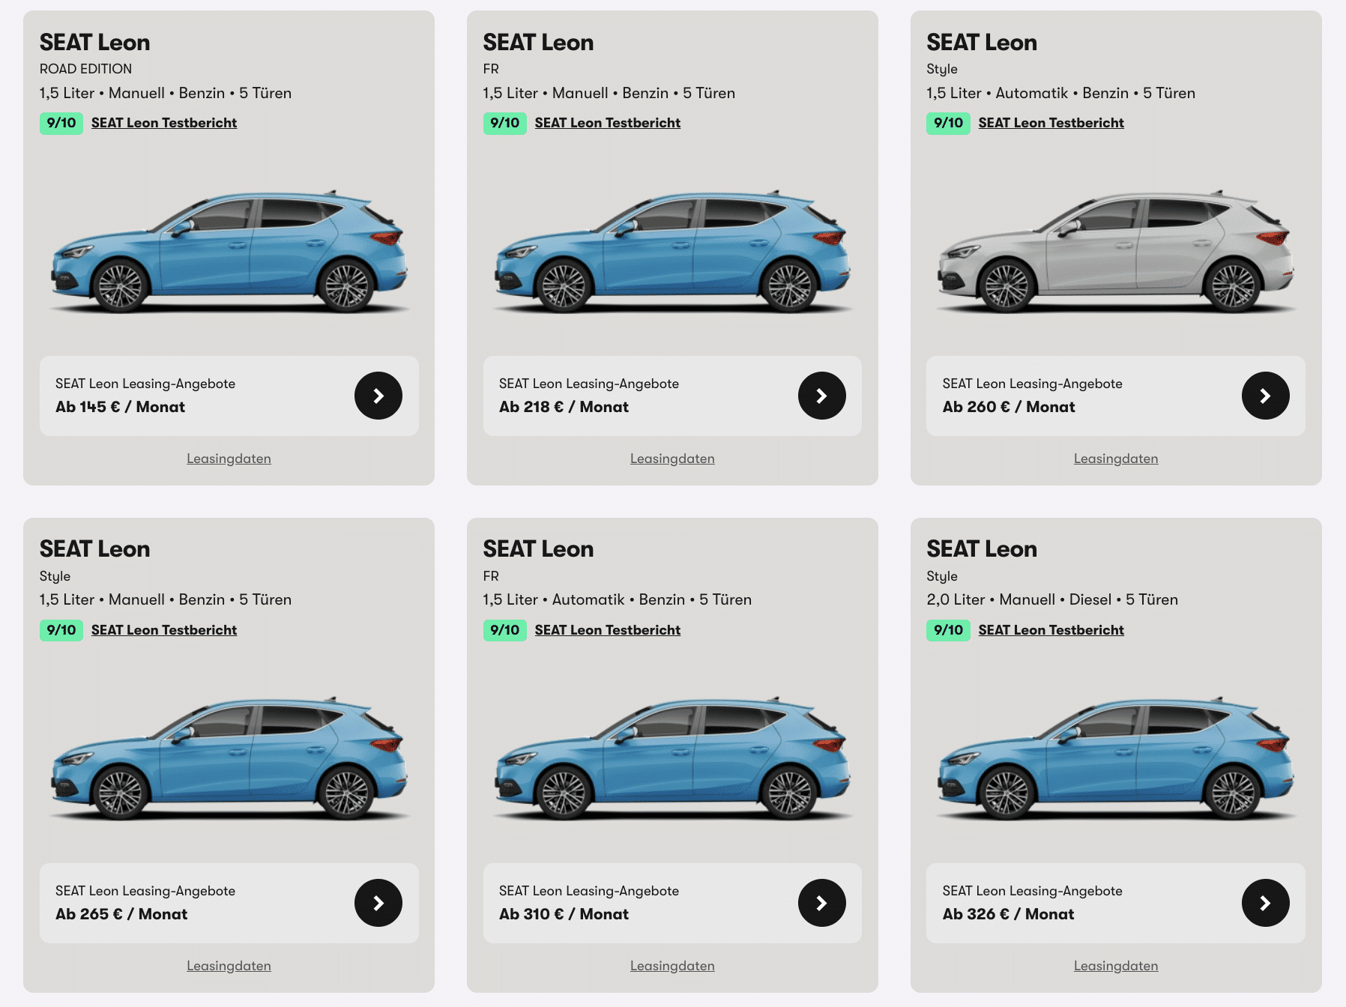The height and width of the screenshot is (1007, 1346).
Task: Show Leasingdaten for the 326 € Diesel offer
Action: (x=1115, y=966)
